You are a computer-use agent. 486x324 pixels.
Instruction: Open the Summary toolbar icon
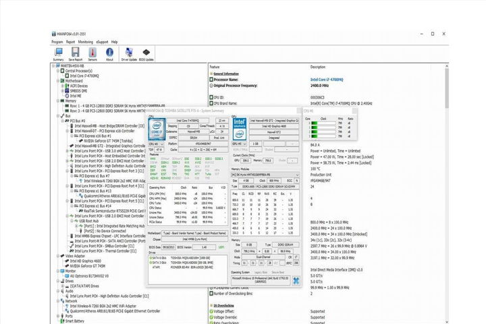coord(58,54)
